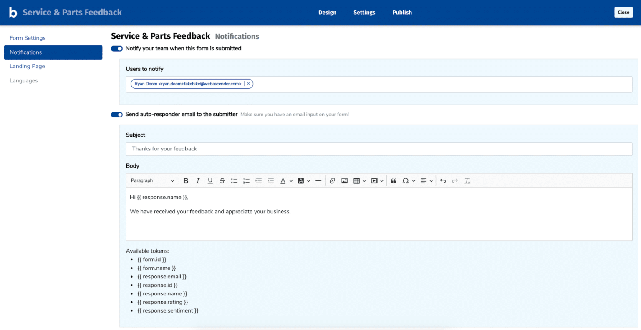This screenshot has height=330, width=641.
Task: Expand the special characters dropdown arrow
Action: pyautogui.click(x=414, y=181)
